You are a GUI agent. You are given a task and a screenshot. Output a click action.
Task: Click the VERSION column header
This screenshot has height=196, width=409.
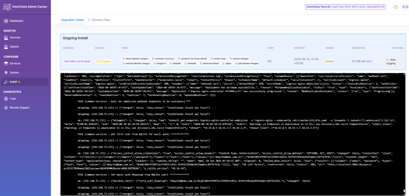[68, 48]
